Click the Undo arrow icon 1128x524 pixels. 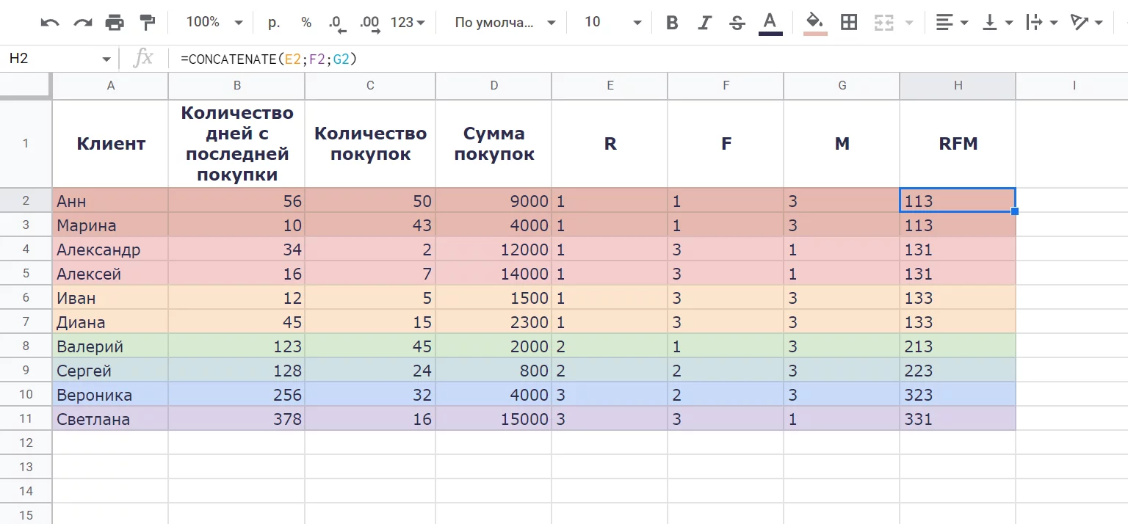50,23
